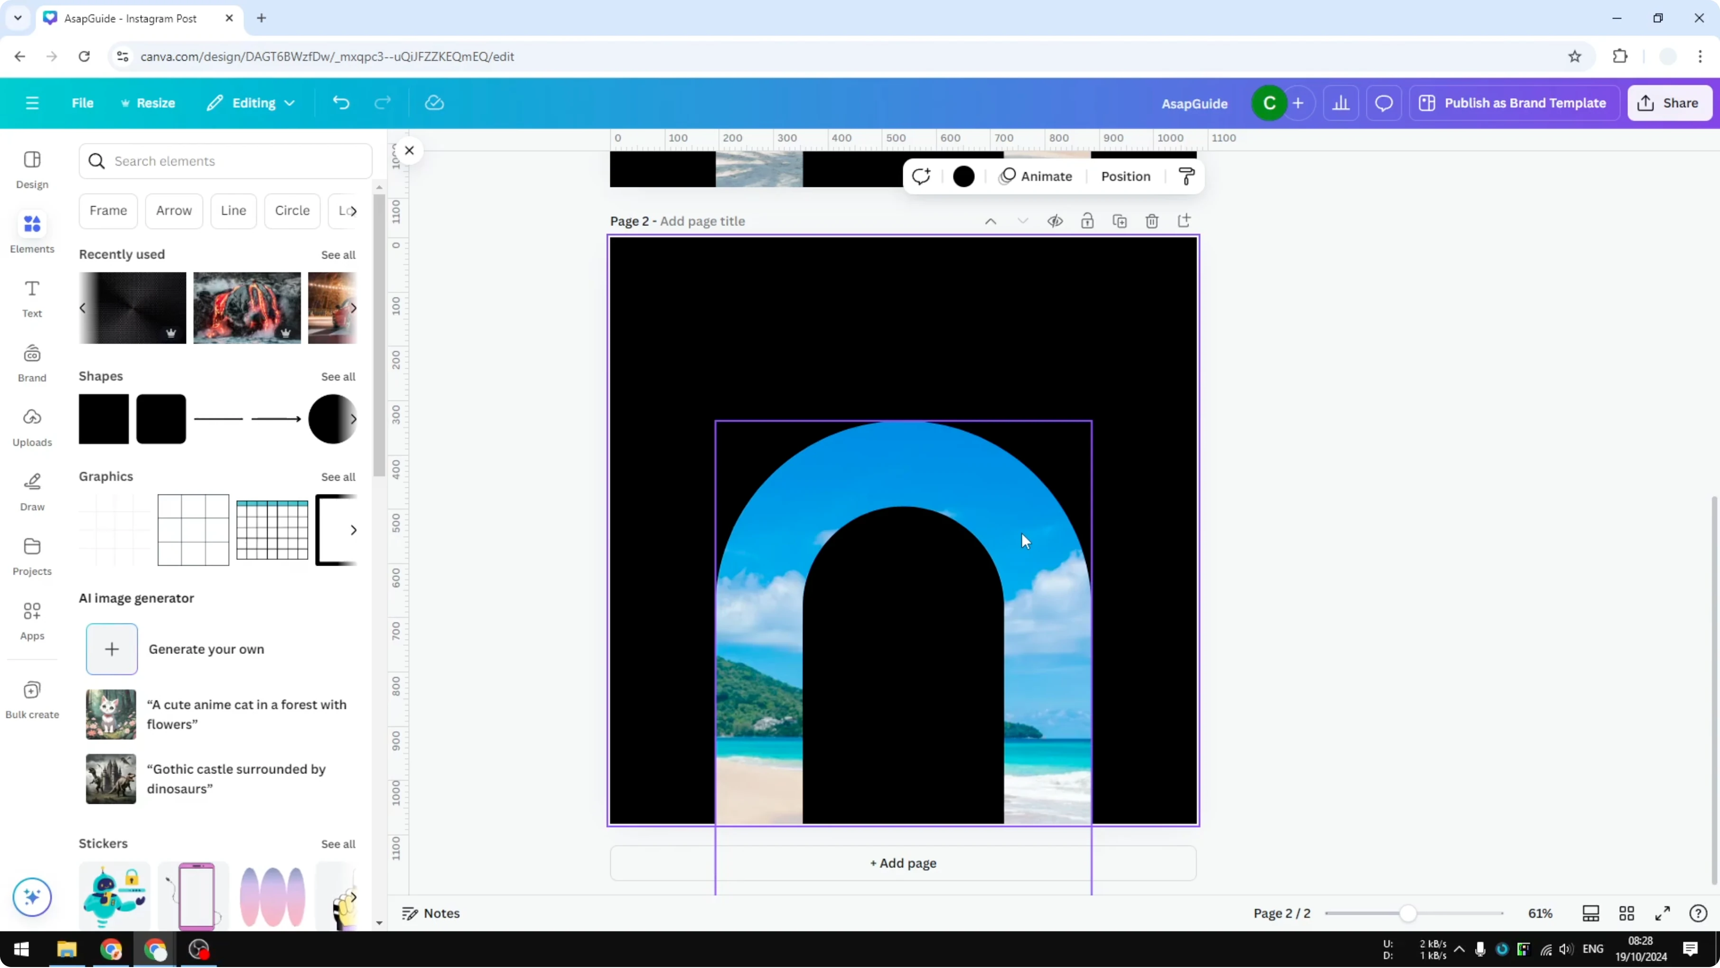Open the Uploads panel
1720x968 pixels.
tap(31, 427)
